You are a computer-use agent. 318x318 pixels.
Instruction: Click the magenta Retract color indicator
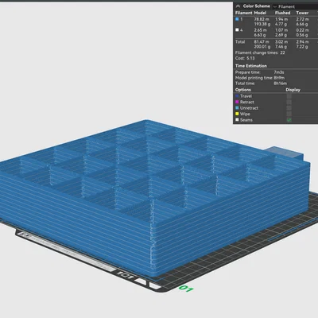(237, 102)
